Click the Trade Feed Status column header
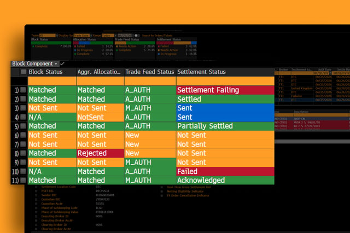The height and width of the screenshot is (233, 350). pos(149,72)
